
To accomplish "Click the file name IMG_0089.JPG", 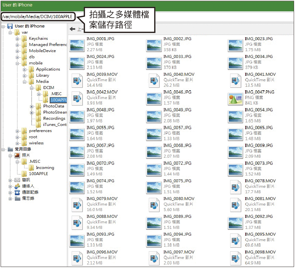I will click(177, 216).
